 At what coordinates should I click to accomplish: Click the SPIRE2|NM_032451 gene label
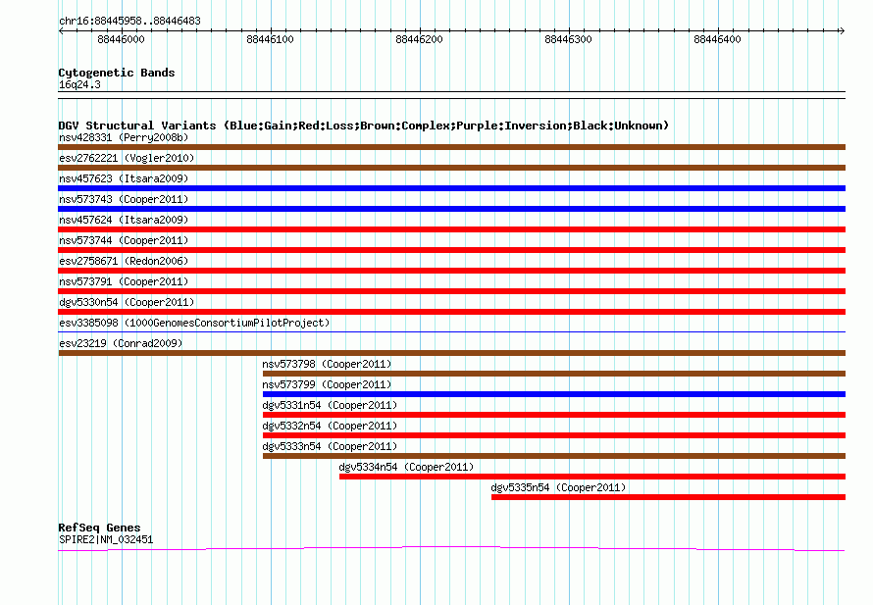pos(106,539)
